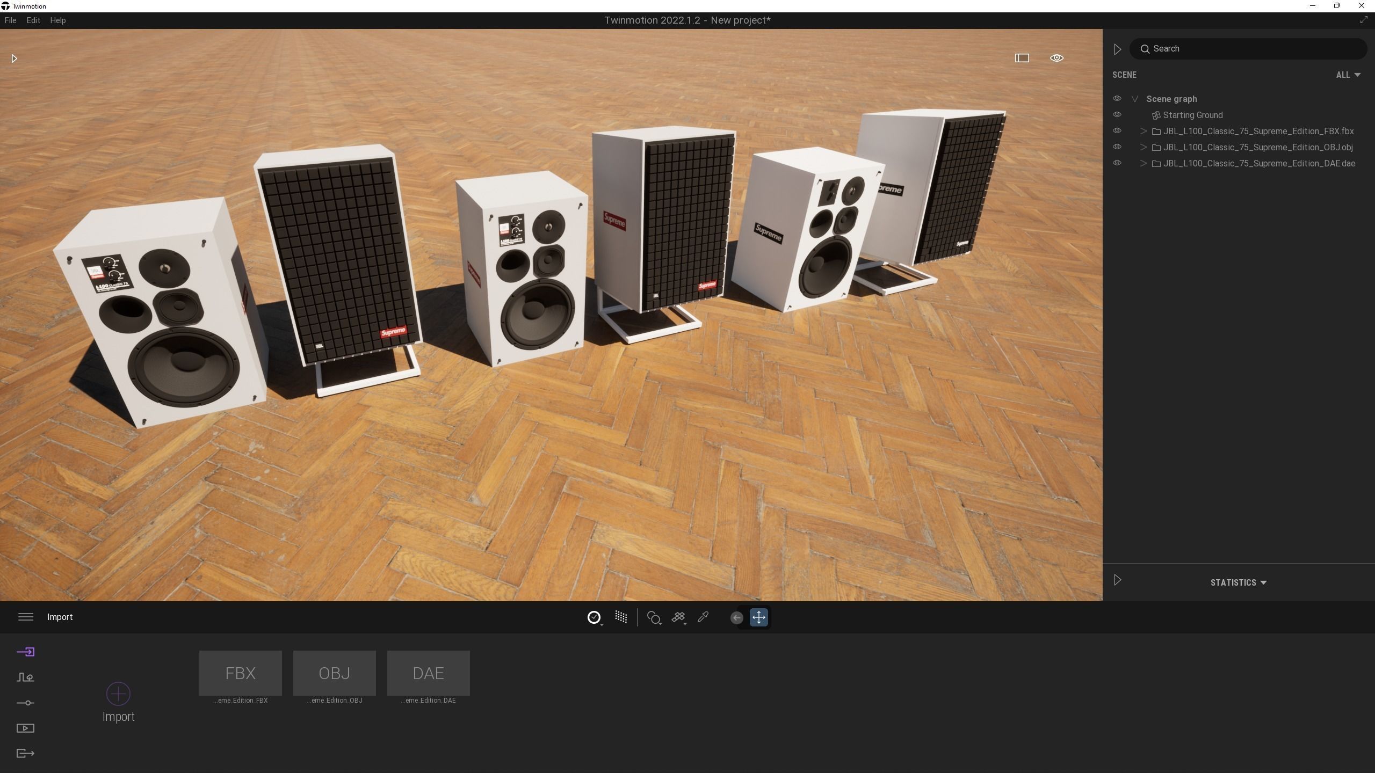Screen dimensions: 1375x773
Task: Open the Settings sliders tab icon
Action: click(25, 703)
